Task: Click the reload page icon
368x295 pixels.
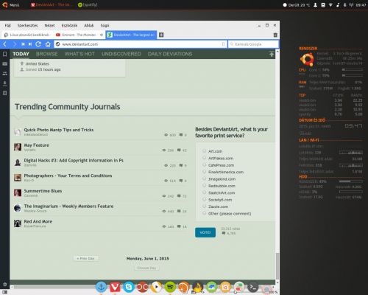Action: 38,44
